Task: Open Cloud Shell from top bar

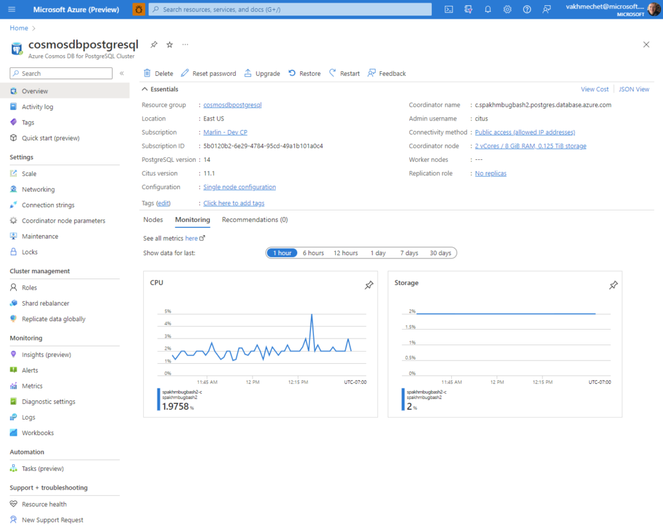Action: click(449, 9)
